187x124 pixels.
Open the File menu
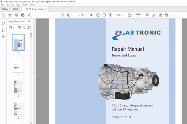click(2, 5)
